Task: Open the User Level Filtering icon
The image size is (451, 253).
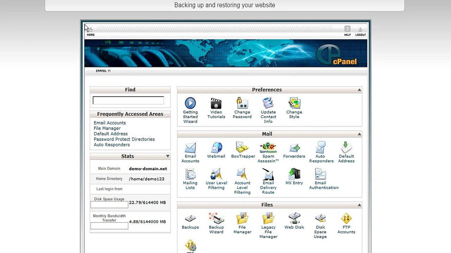Action: pos(216,174)
